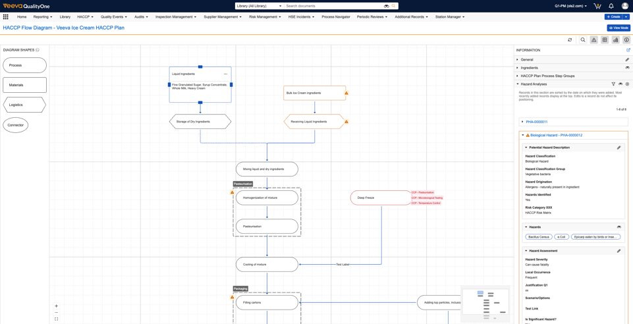Open the HACCP menu
Image resolution: width=633 pixels, height=324 pixels.
pos(85,17)
